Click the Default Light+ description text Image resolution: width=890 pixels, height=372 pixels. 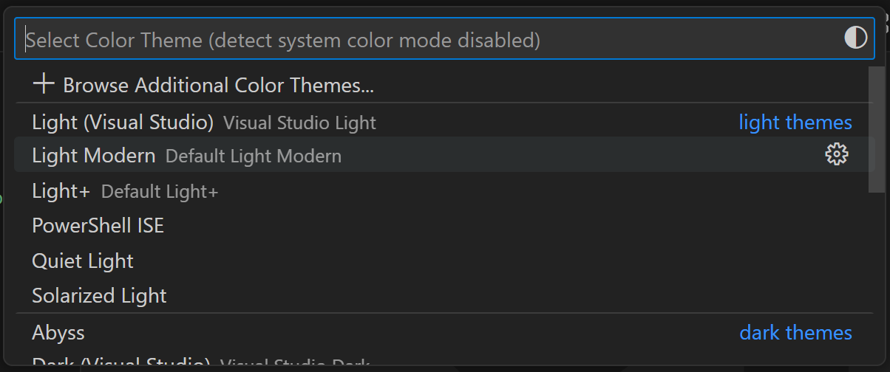tap(160, 192)
